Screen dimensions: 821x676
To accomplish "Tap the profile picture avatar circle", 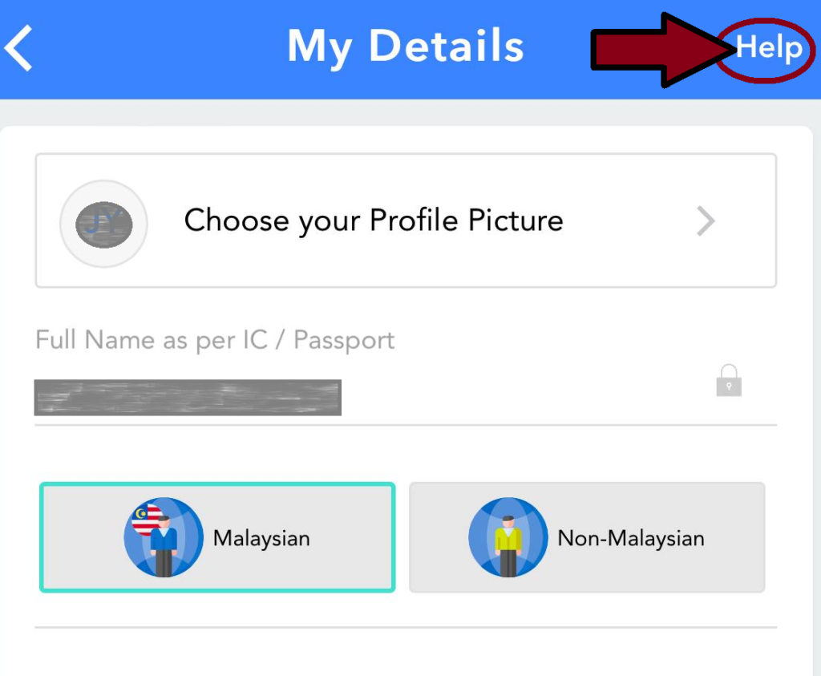I will point(103,224).
